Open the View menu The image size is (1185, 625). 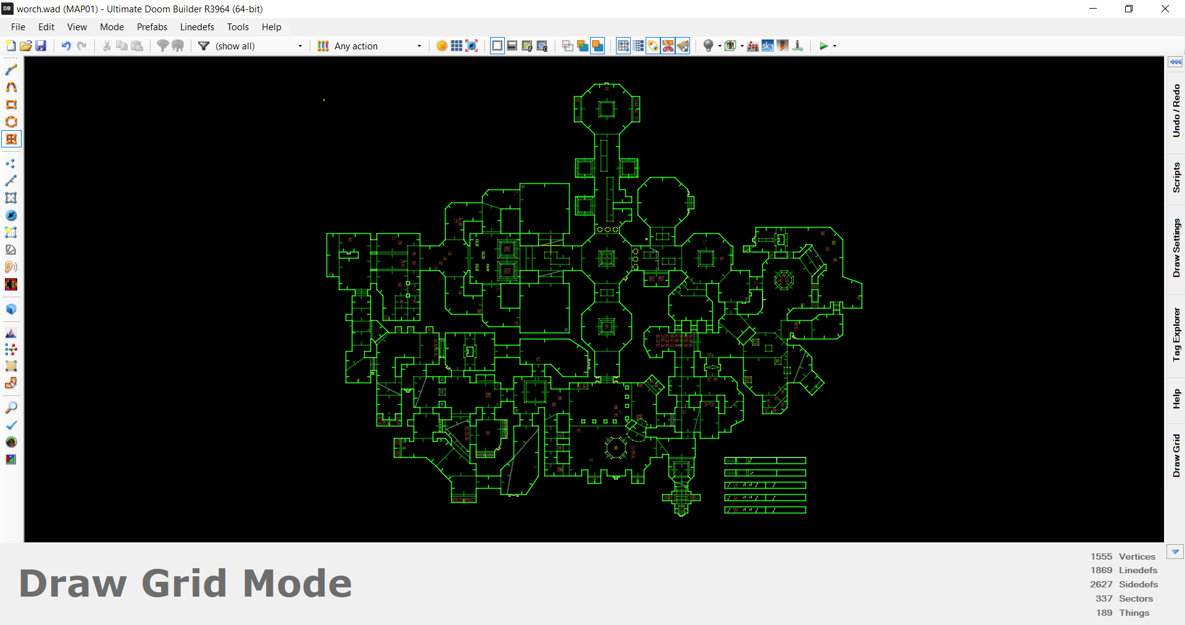tap(77, 27)
